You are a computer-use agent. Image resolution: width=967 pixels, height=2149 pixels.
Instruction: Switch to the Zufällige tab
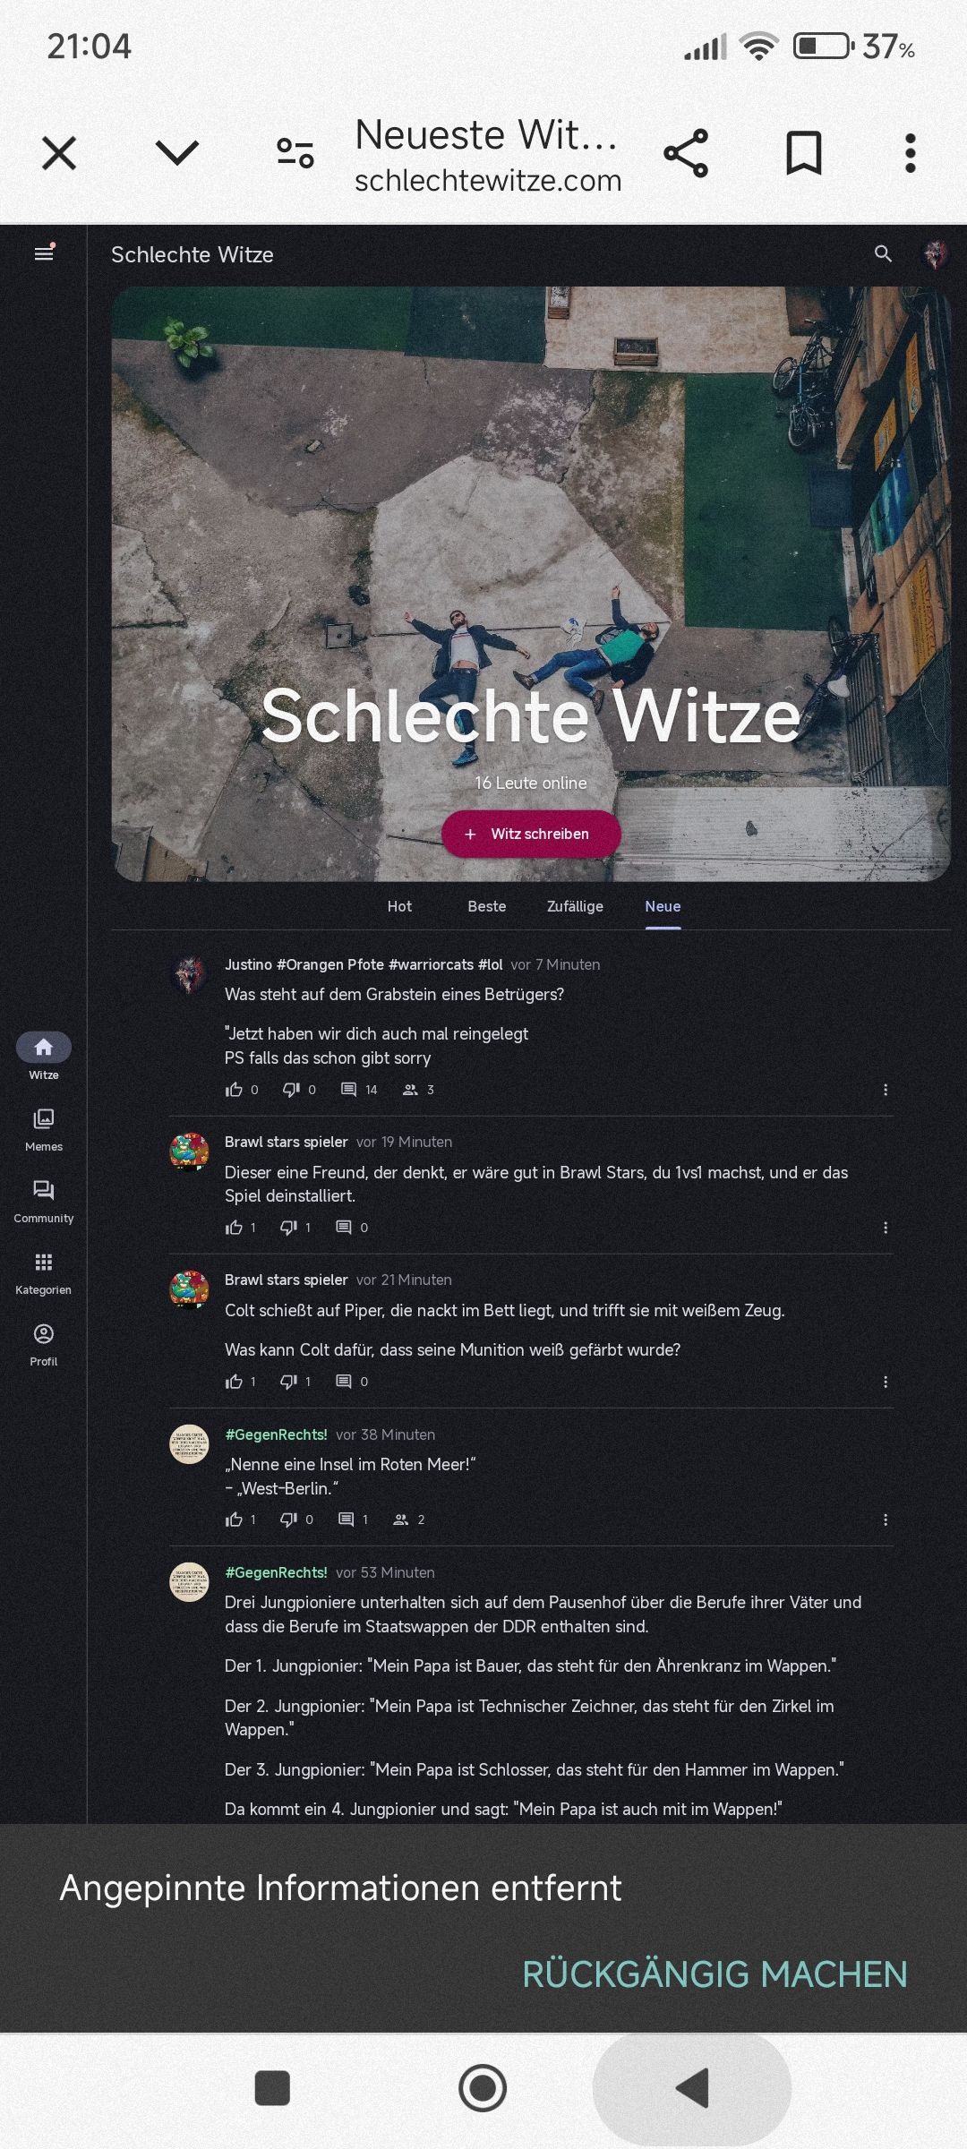pos(575,906)
